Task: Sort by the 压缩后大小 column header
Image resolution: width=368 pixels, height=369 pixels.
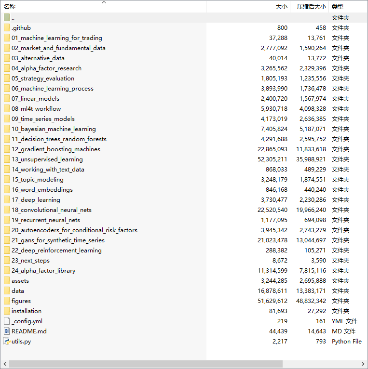Action: [x=309, y=6]
